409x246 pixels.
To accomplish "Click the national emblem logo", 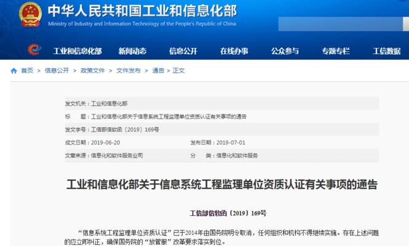I will click(x=30, y=14).
